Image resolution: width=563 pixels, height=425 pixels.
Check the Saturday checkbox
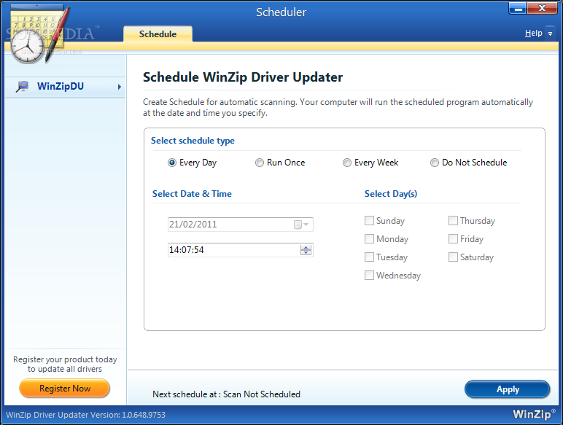[453, 257]
